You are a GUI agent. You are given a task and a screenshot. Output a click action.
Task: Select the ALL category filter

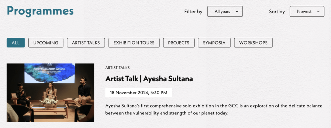16,43
